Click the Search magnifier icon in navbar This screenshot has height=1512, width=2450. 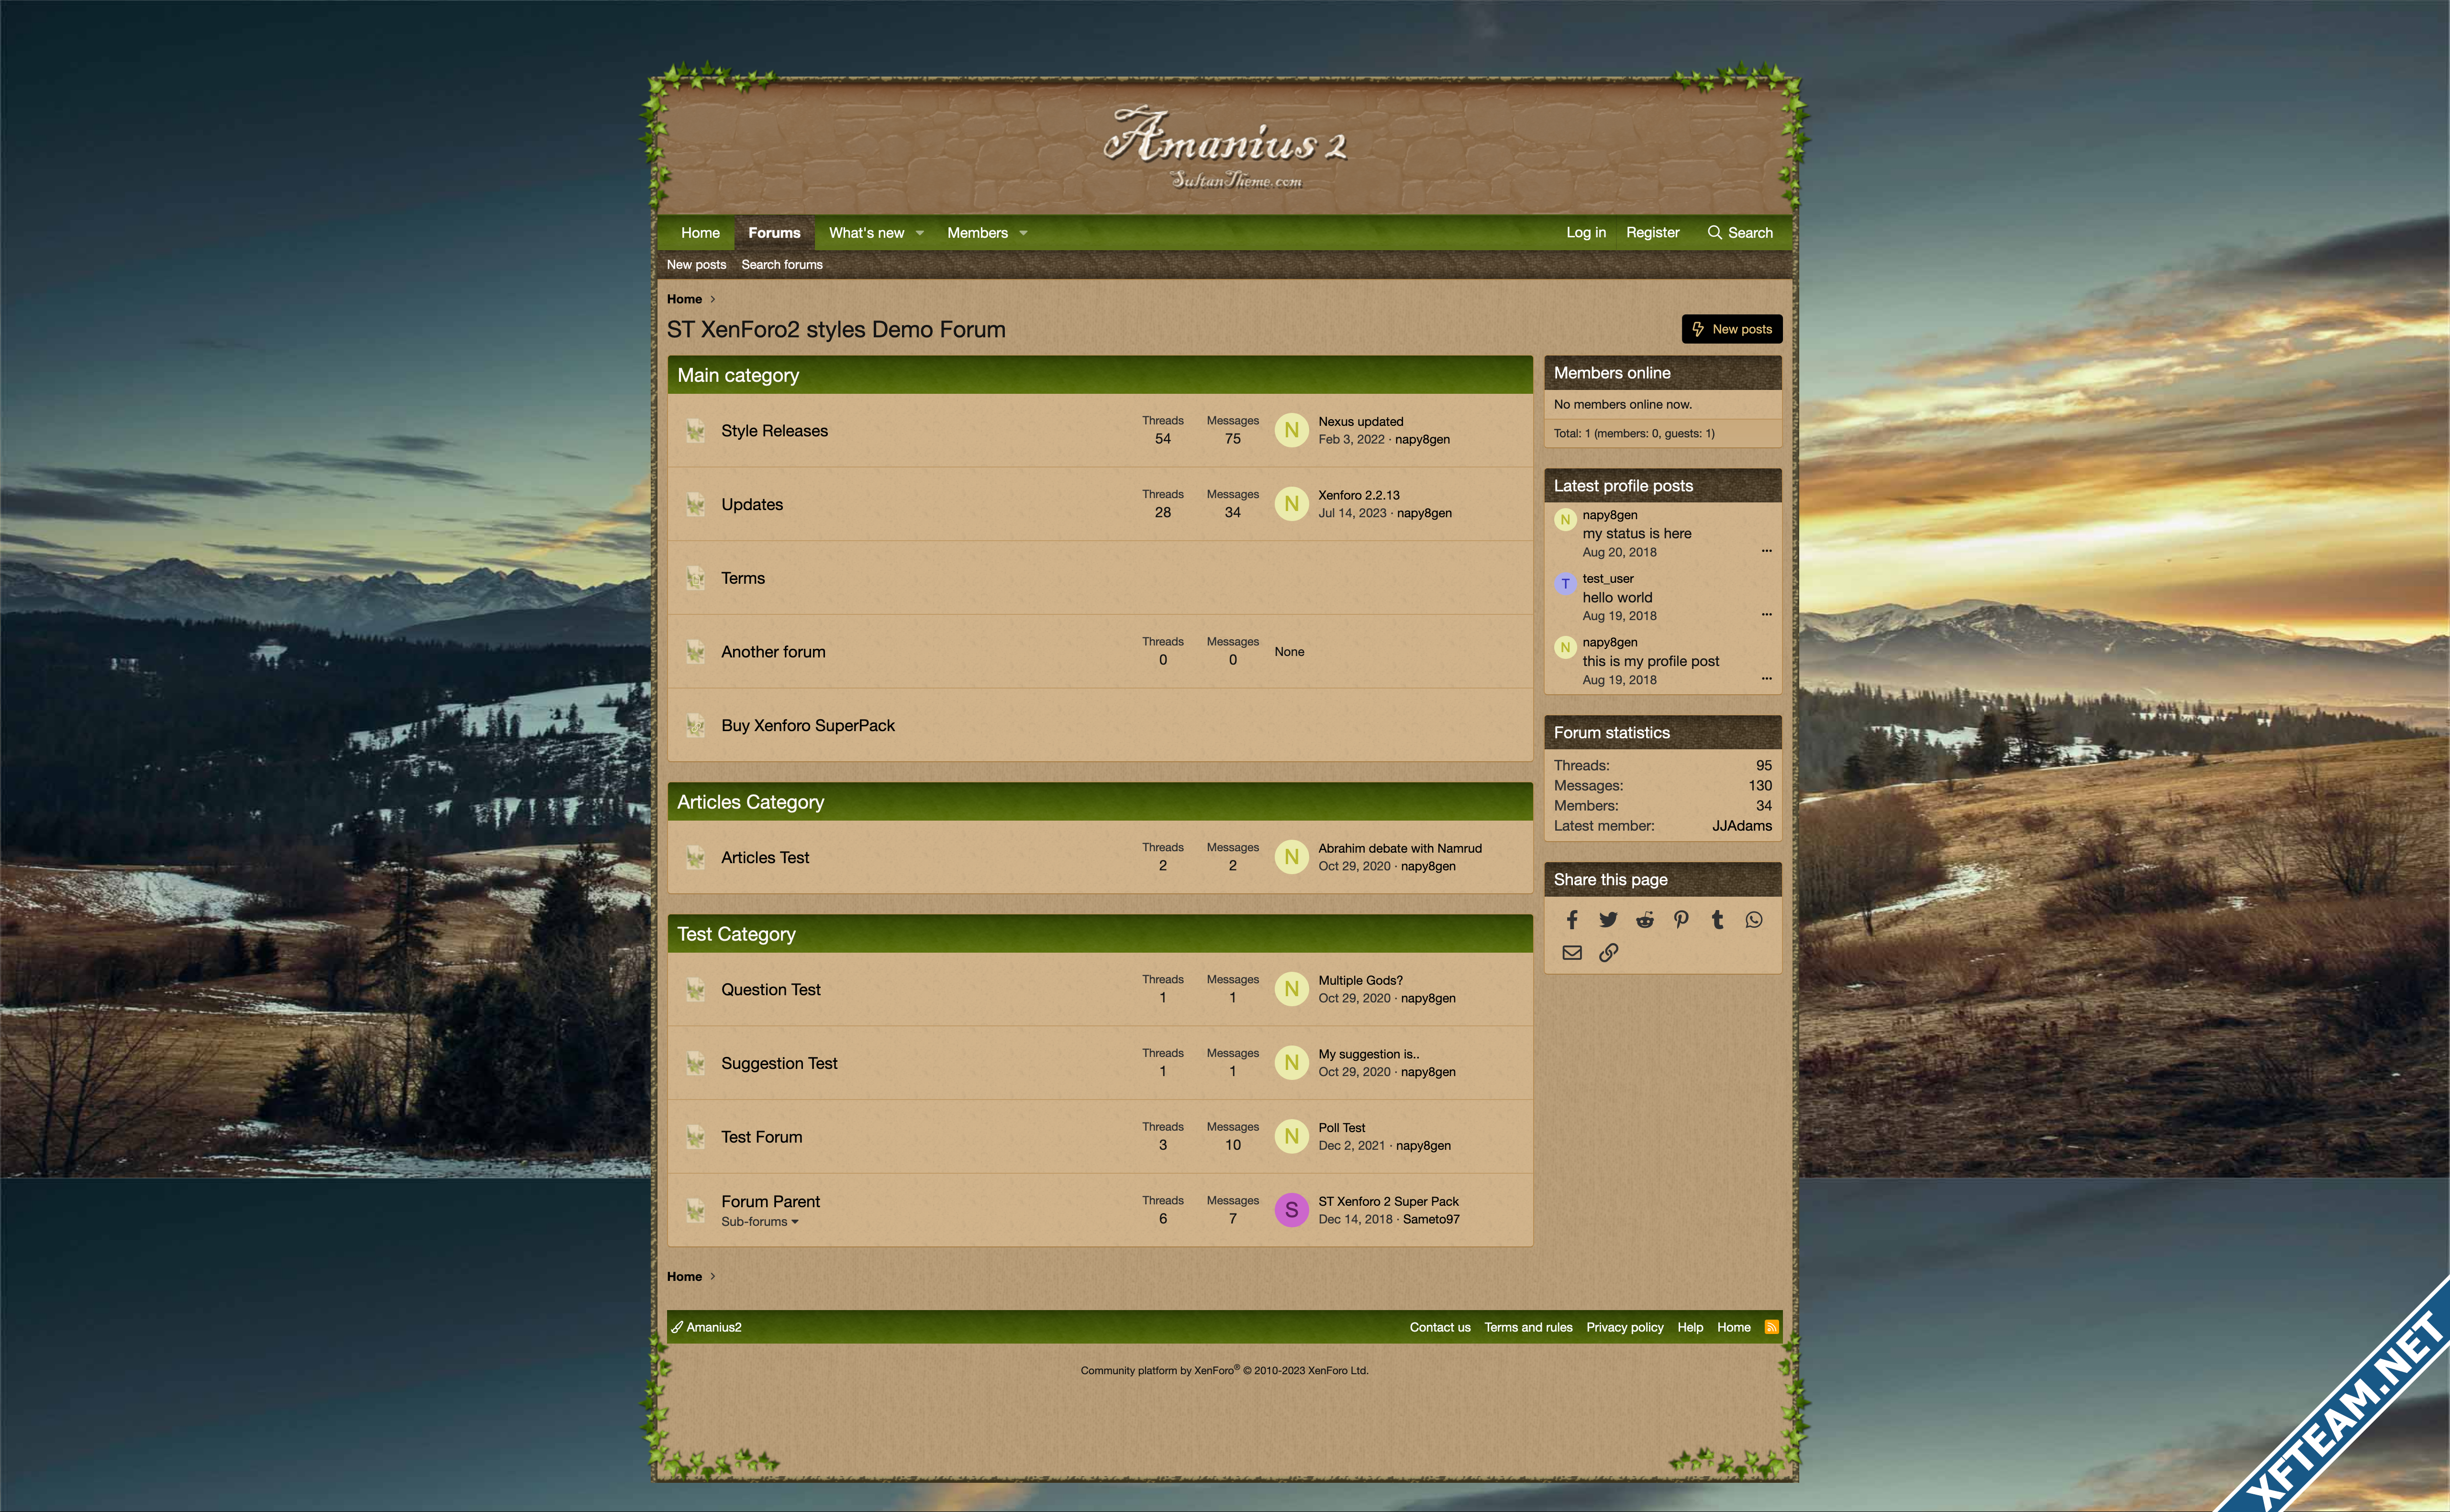1714,232
